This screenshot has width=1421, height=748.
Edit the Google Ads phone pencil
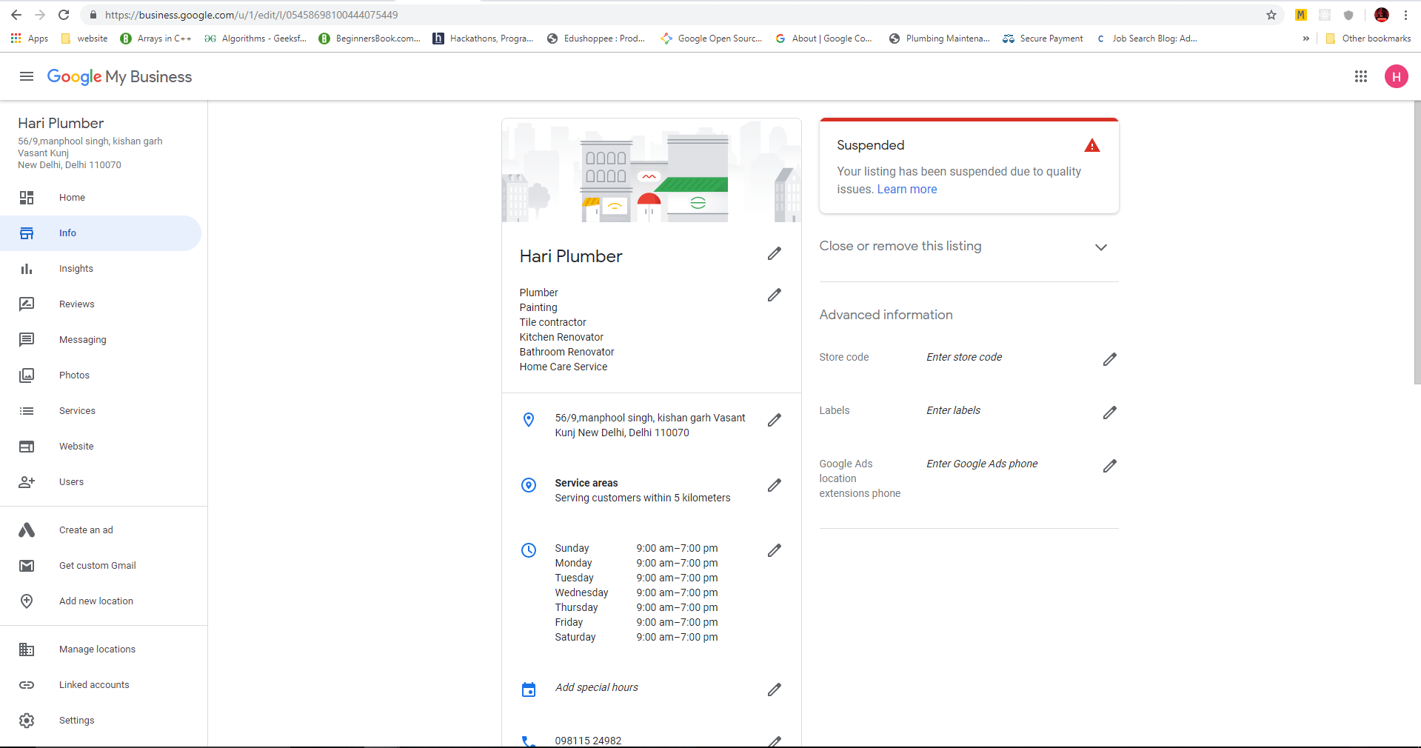1110,467
